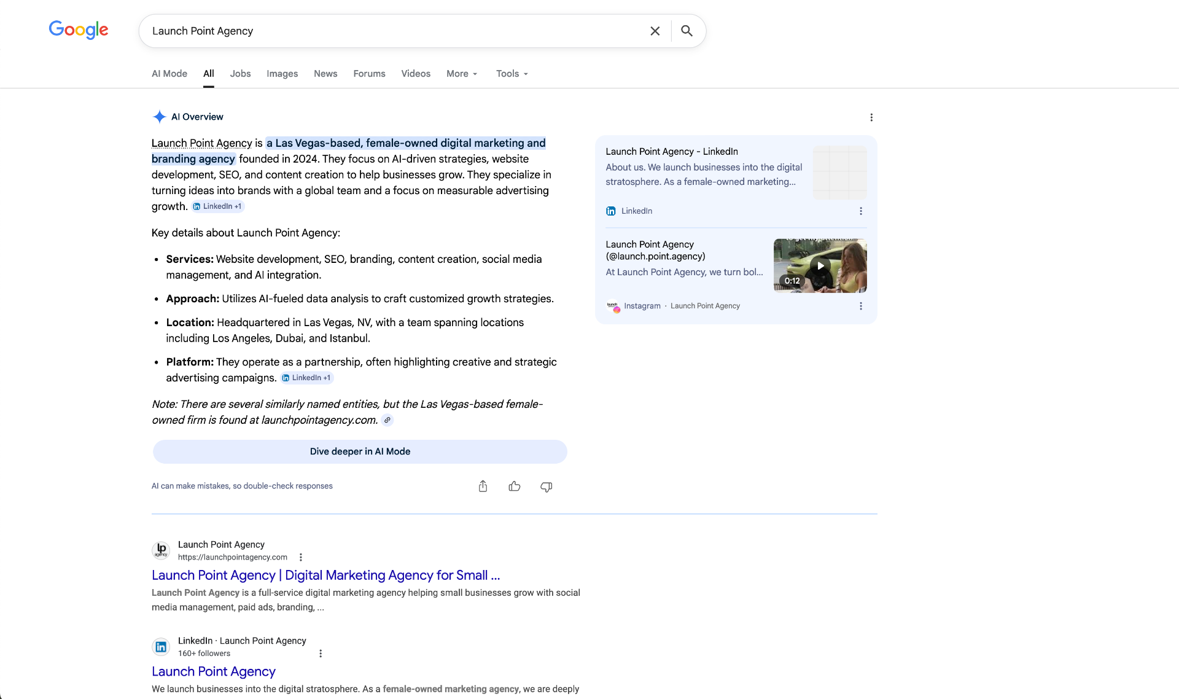The height and width of the screenshot is (699, 1179).
Task: Open the Forums tab
Action: (369, 74)
